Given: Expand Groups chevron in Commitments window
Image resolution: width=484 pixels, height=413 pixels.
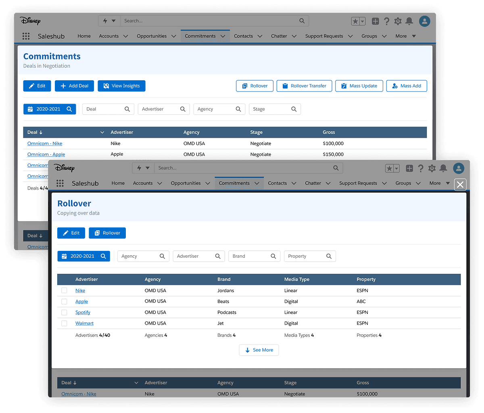Looking at the screenshot, I should [x=384, y=36].
